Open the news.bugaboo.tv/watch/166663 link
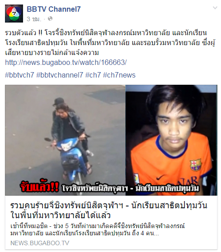 (x=66, y=62)
